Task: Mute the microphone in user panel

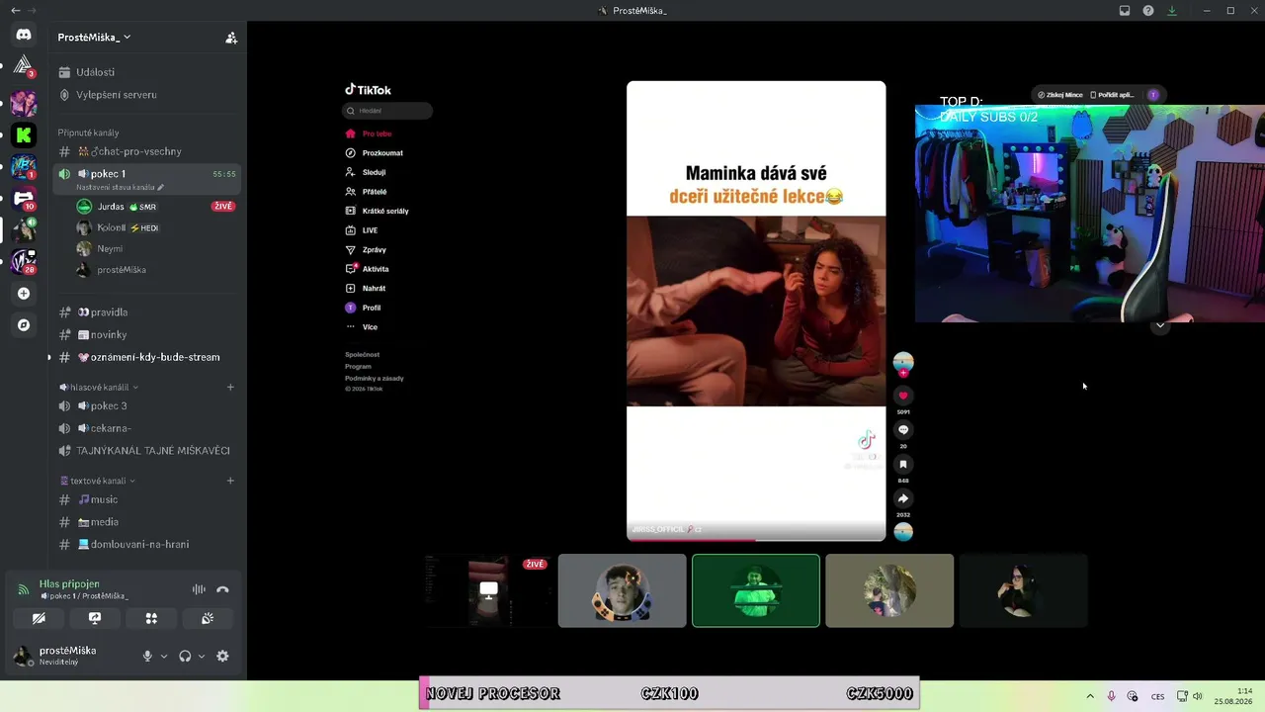Action: click(x=147, y=656)
